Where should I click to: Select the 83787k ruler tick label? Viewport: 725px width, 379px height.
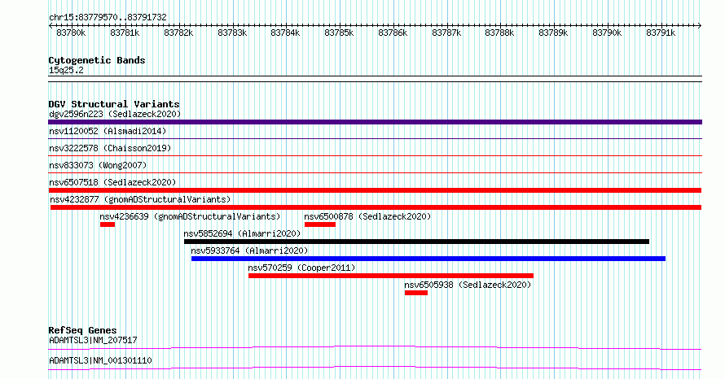click(x=446, y=33)
